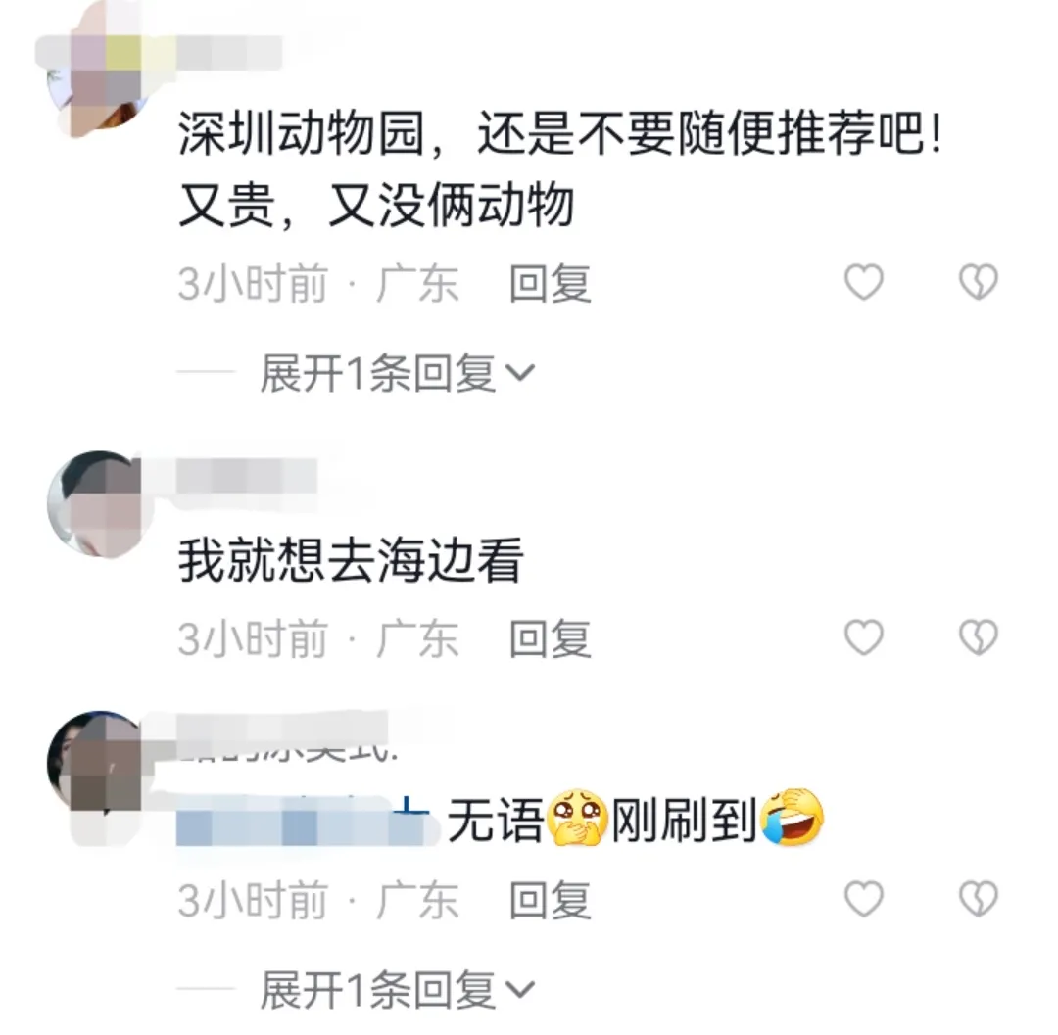This screenshot has width=1058, height=1035.
Task: Reply to the 深圳动物园 comment via 回复
Action: [x=550, y=283]
